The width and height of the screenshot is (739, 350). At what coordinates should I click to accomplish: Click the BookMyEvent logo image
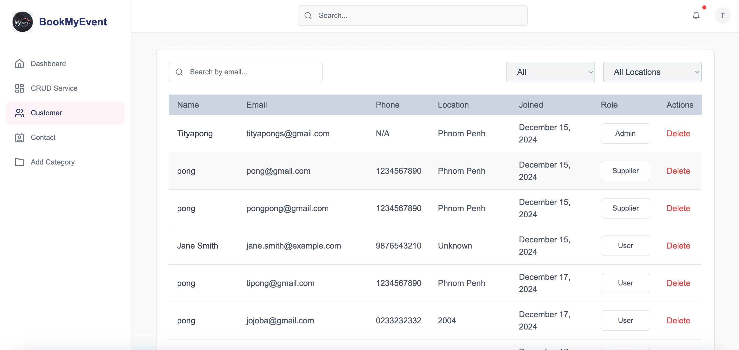[x=22, y=22]
